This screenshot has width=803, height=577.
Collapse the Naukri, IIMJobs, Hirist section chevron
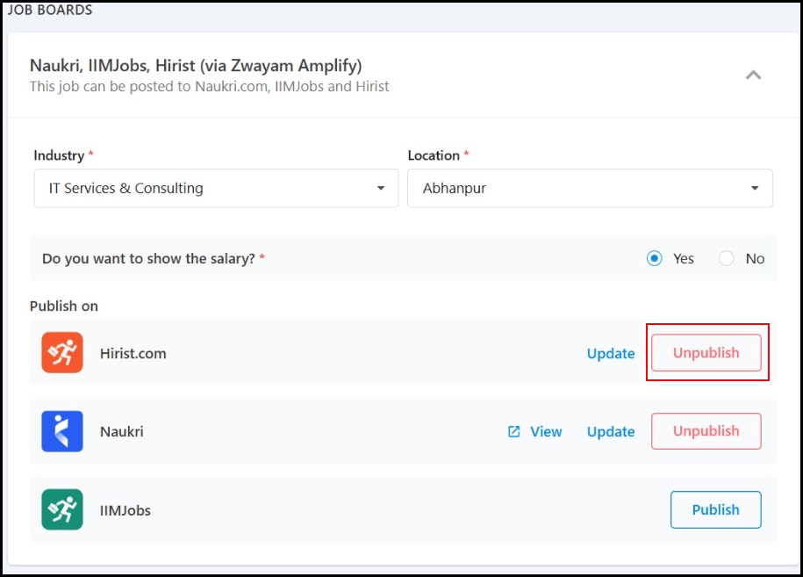click(753, 76)
